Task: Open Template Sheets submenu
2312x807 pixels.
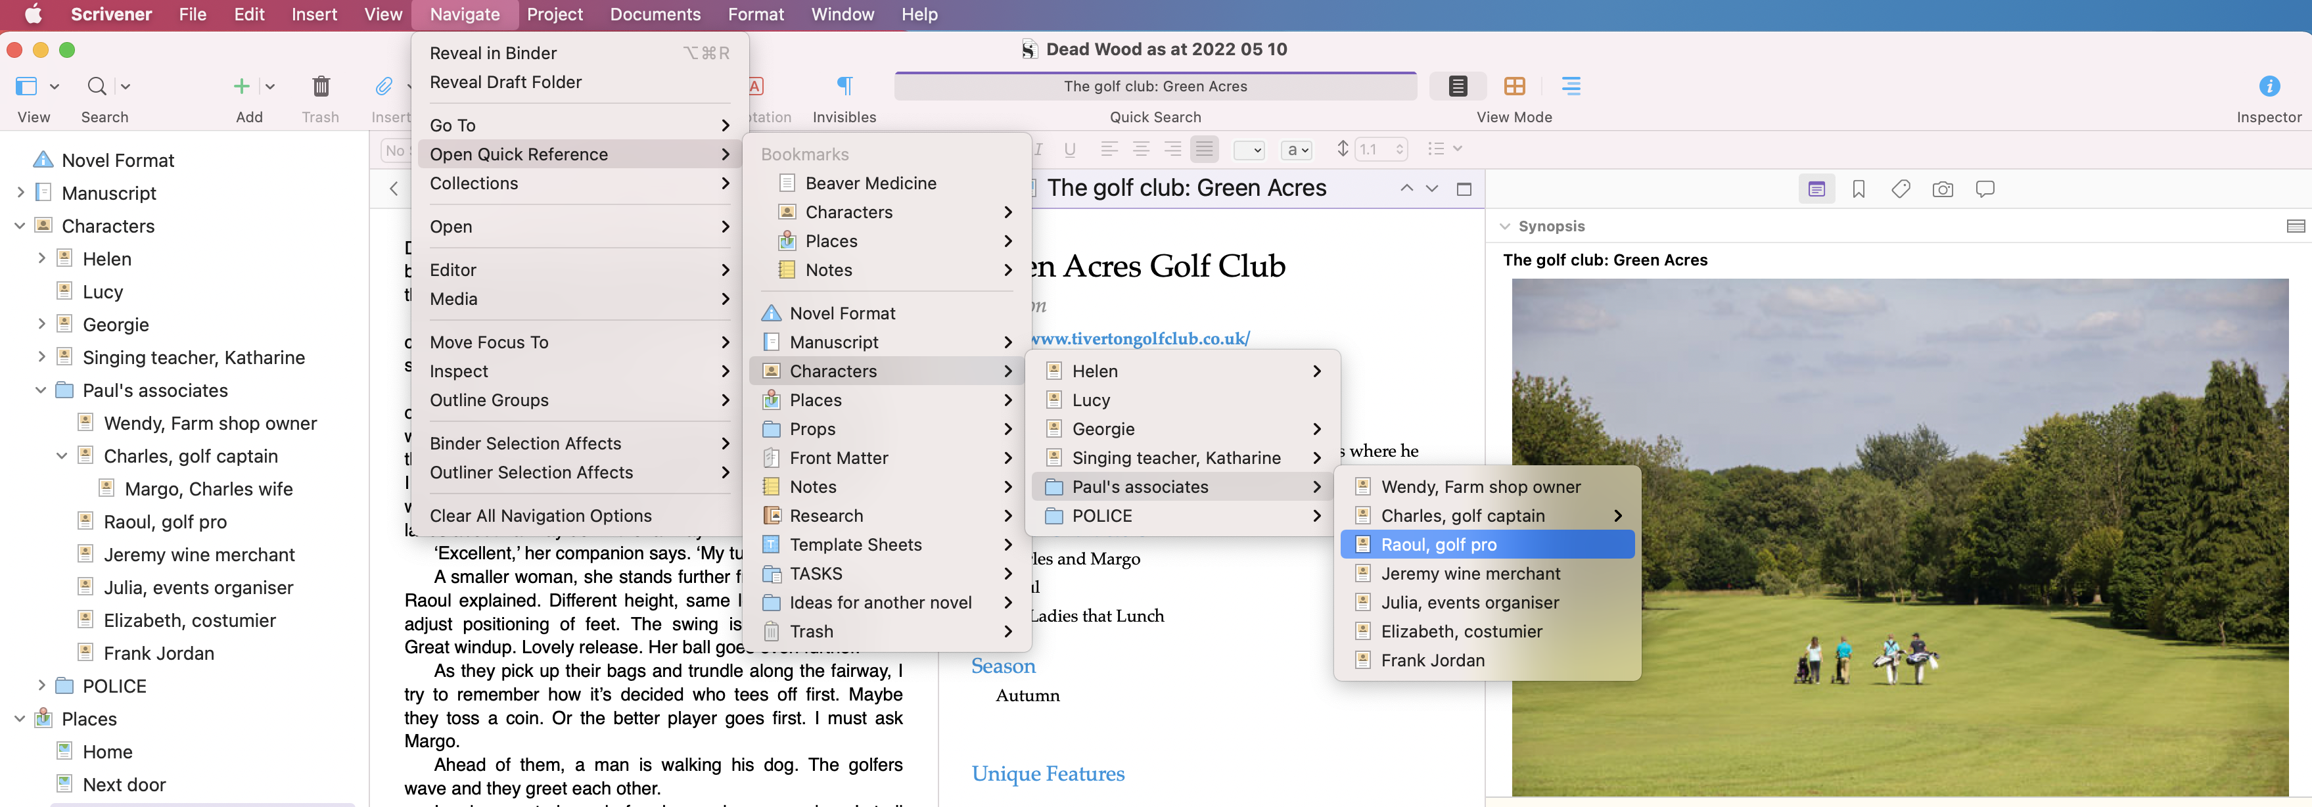Action: coord(887,545)
